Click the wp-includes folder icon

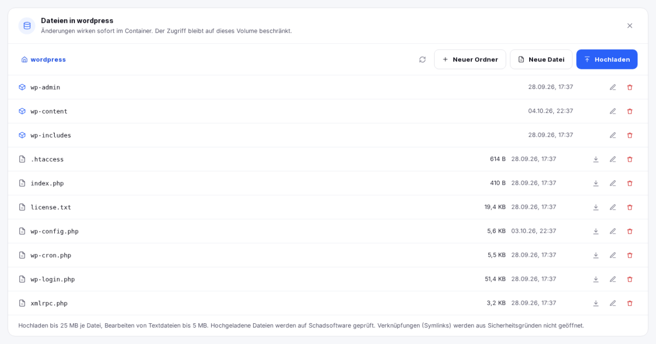click(22, 135)
